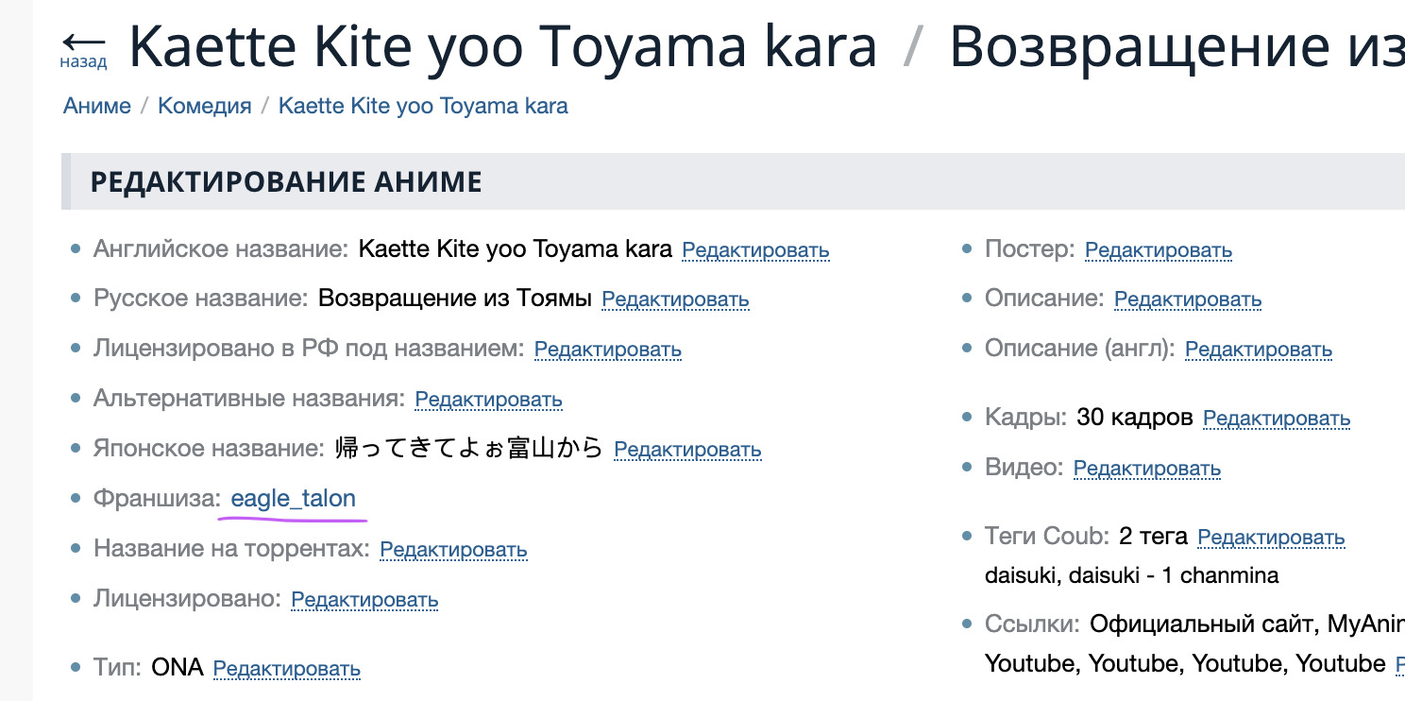
Task: Go to the Комедия breadcrumb
Action: pos(204,106)
